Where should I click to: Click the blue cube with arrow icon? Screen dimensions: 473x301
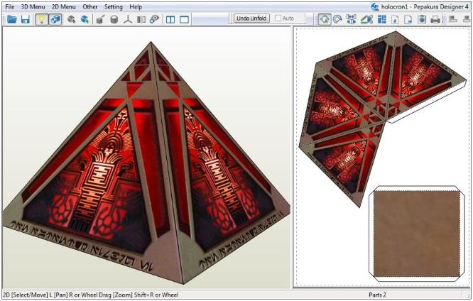(x=85, y=19)
